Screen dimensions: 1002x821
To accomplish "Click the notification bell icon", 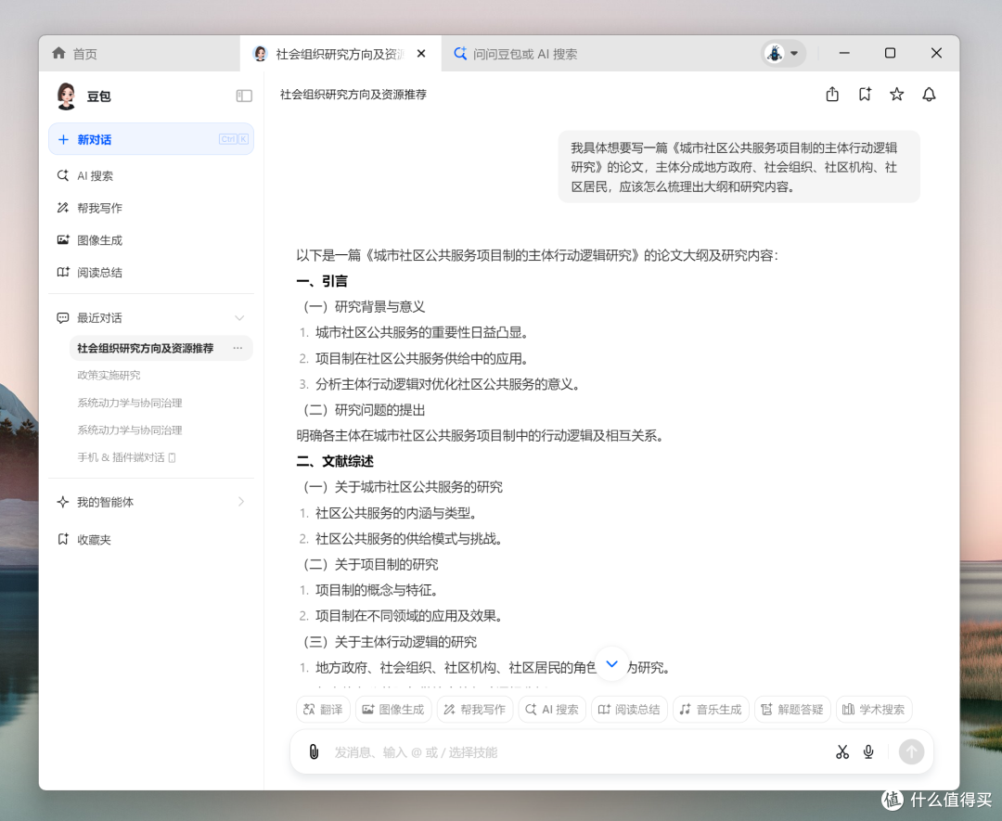I will coord(929,95).
